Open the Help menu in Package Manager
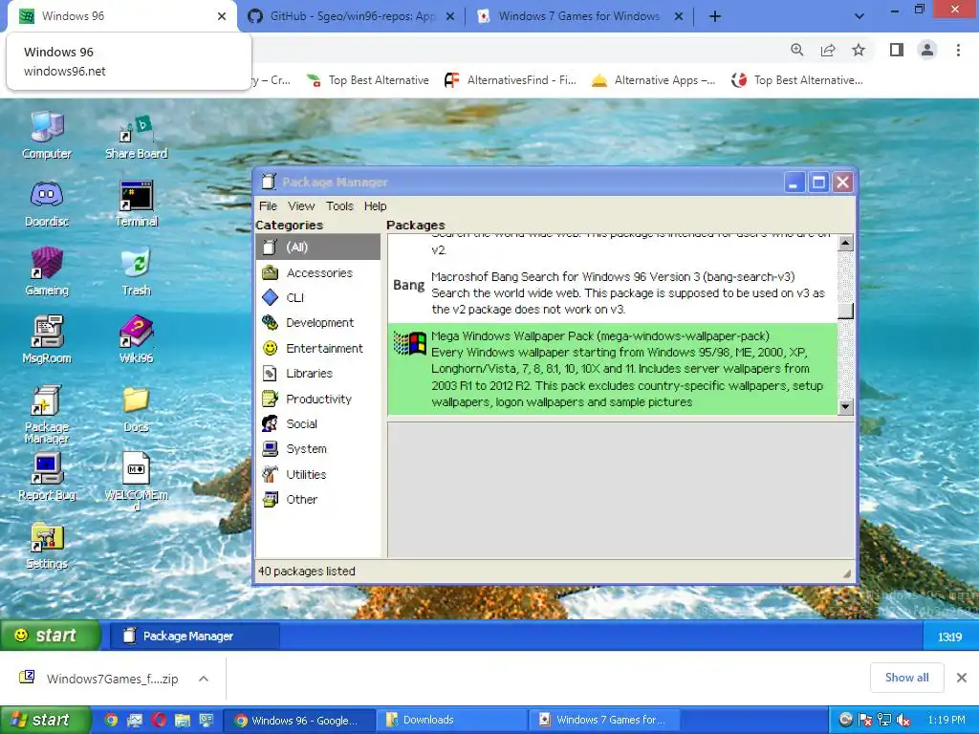This screenshot has height=734, width=979. click(x=375, y=206)
